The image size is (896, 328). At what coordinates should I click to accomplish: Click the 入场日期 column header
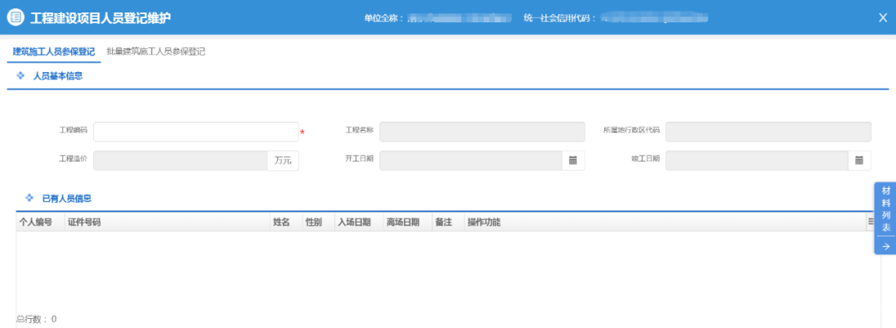click(354, 222)
